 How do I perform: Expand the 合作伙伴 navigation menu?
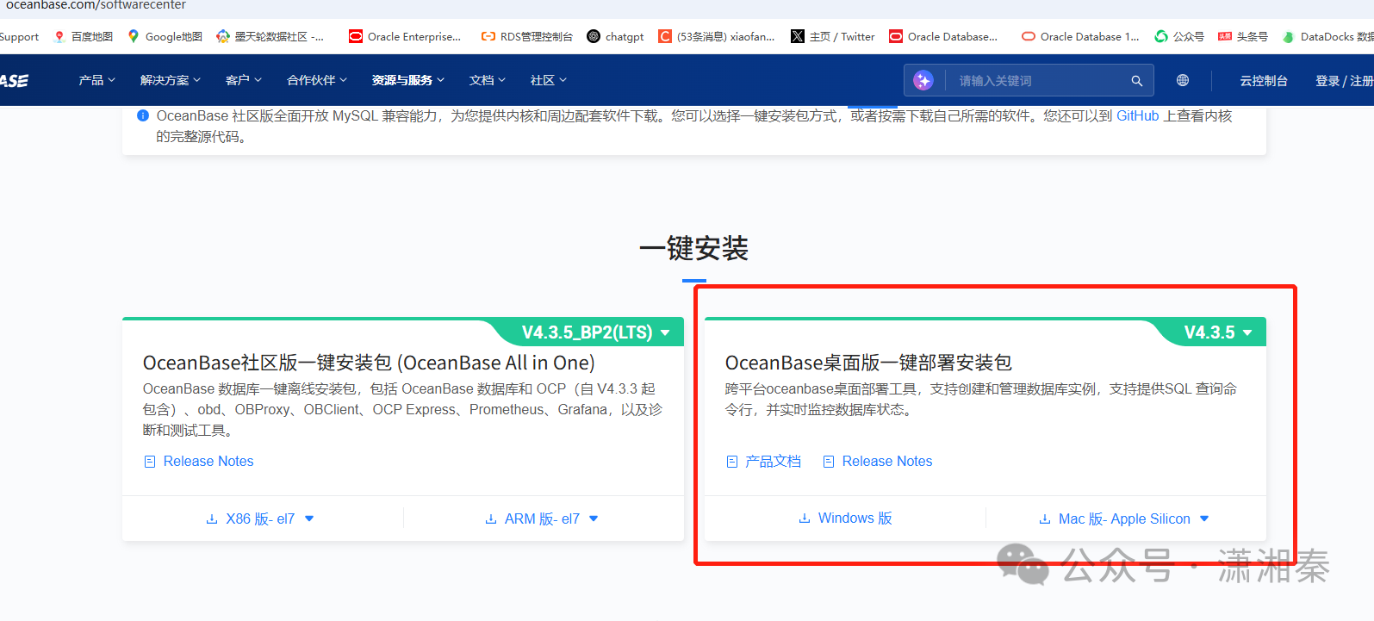coord(317,80)
